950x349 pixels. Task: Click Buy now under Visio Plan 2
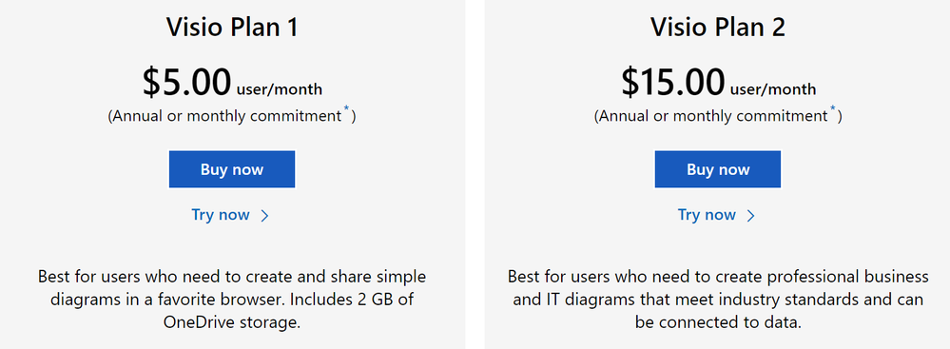tap(717, 169)
